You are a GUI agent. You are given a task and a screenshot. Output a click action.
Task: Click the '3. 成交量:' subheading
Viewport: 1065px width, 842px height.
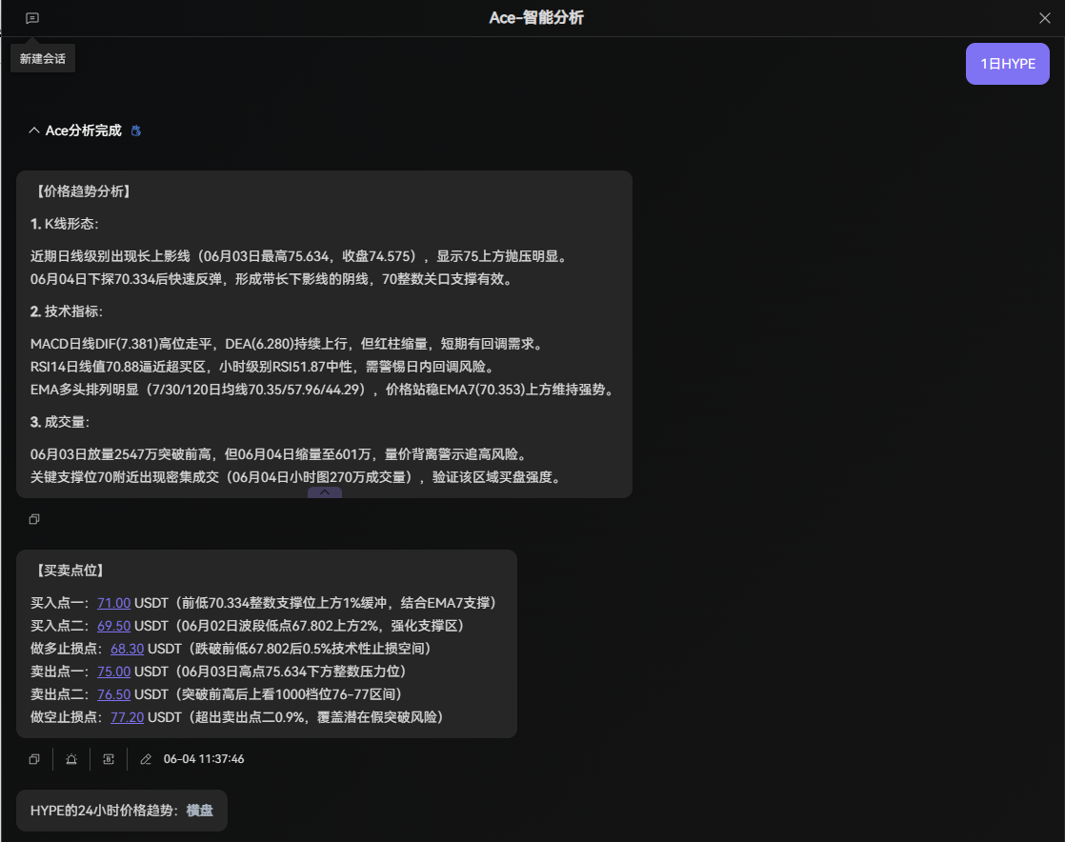(60, 422)
